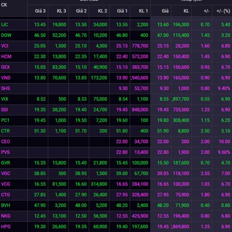Click the CK column header
Image resolution: width=232 pixels, height=232 pixels.
[x=4, y=5]
